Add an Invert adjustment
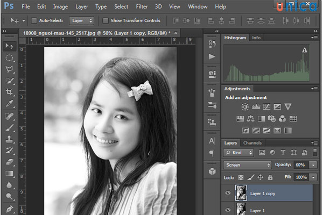323x215 pixels. (x=245, y=131)
